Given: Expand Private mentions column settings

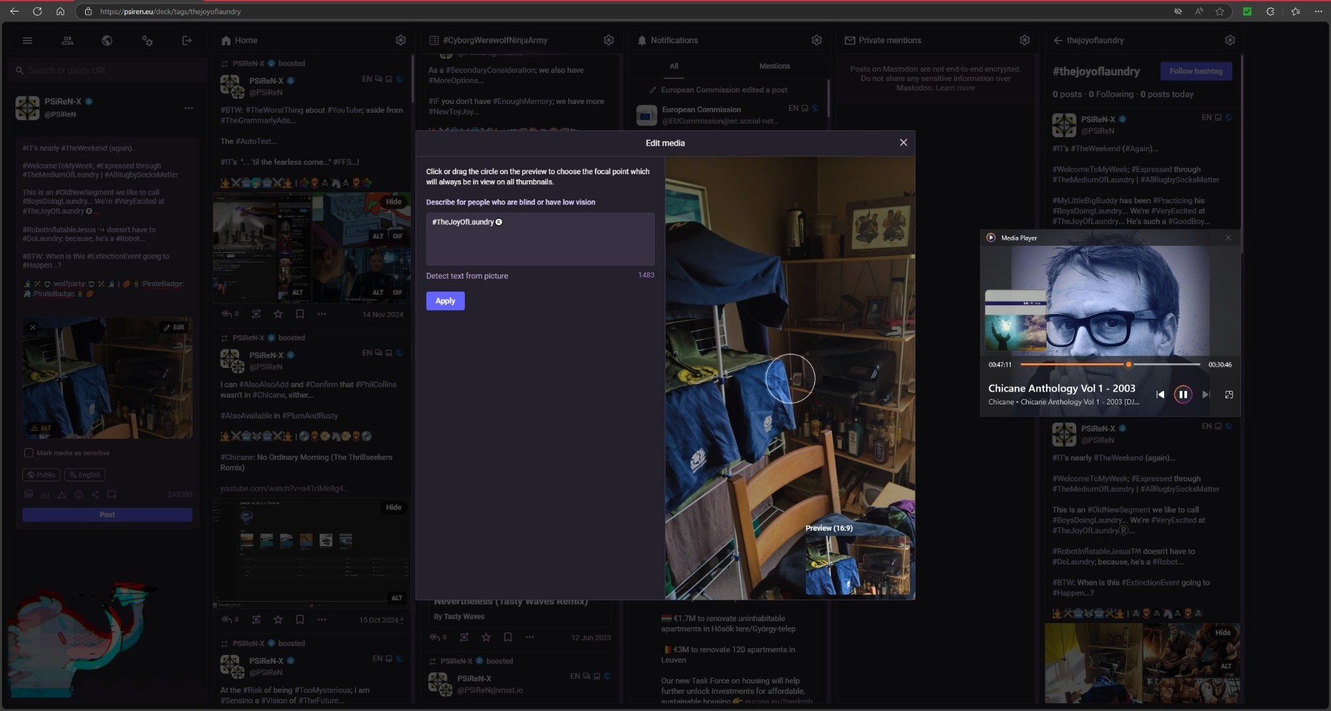Looking at the screenshot, I should pos(1025,41).
